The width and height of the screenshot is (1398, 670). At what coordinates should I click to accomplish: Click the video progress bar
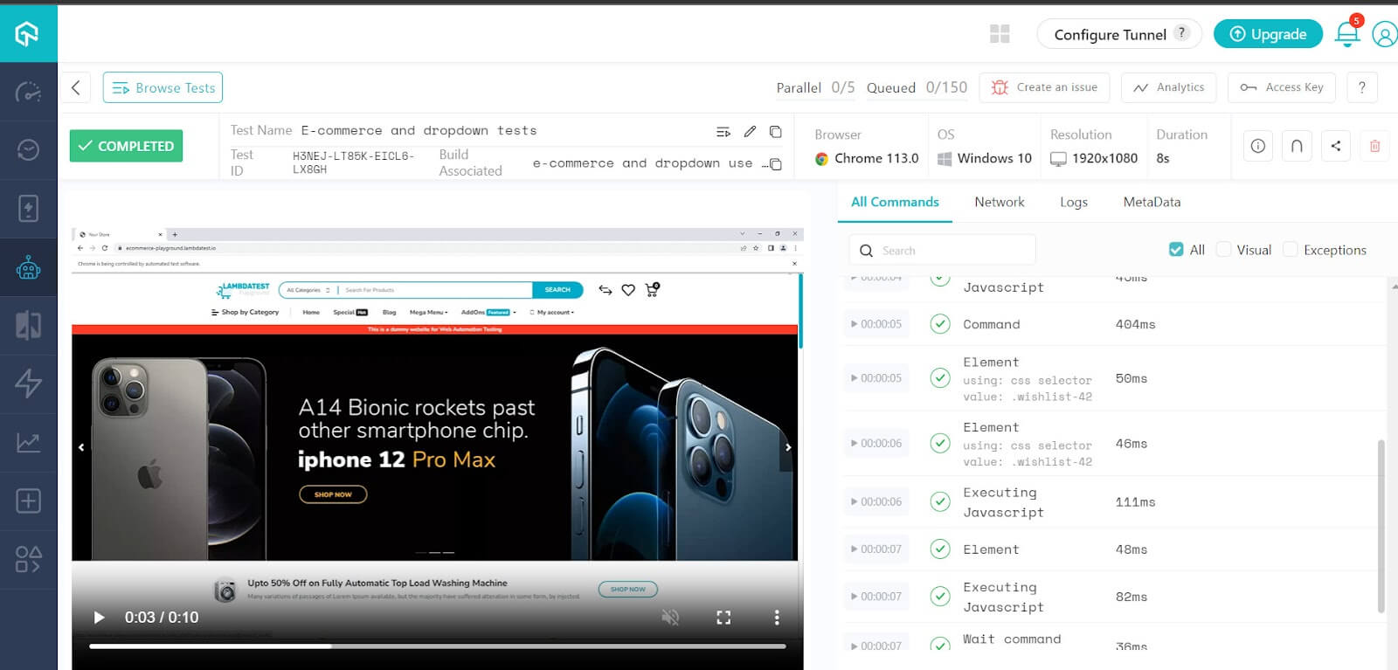click(438, 646)
